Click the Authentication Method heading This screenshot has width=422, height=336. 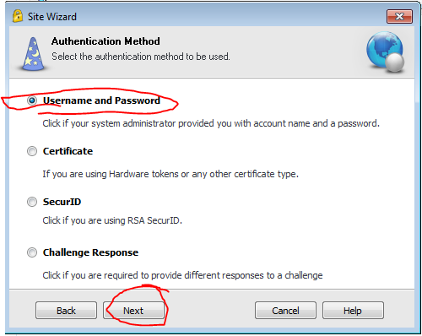pos(105,41)
